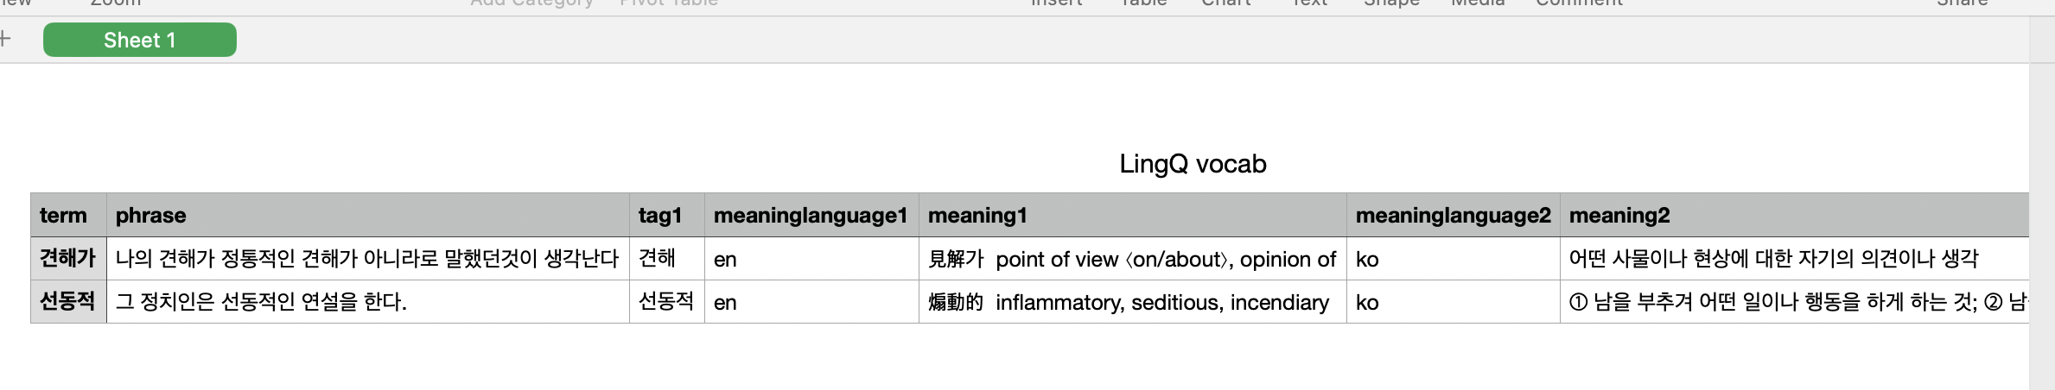Select the 견해 tag1 cell

[667, 258]
